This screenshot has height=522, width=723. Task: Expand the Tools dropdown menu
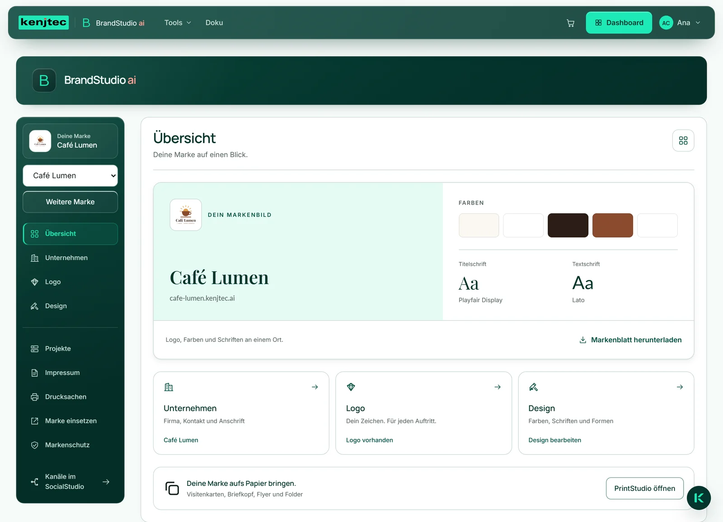tap(178, 23)
